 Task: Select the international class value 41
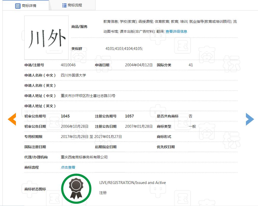point(191,65)
